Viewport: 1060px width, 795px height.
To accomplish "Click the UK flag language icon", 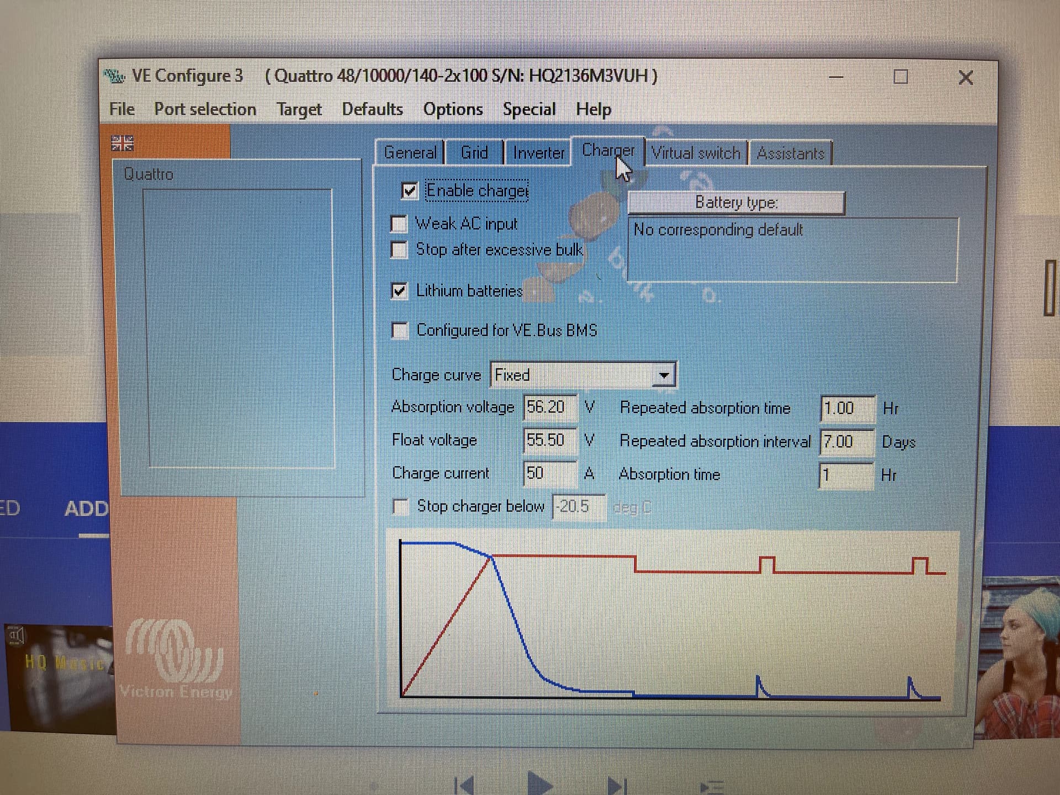I will [x=122, y=144].
